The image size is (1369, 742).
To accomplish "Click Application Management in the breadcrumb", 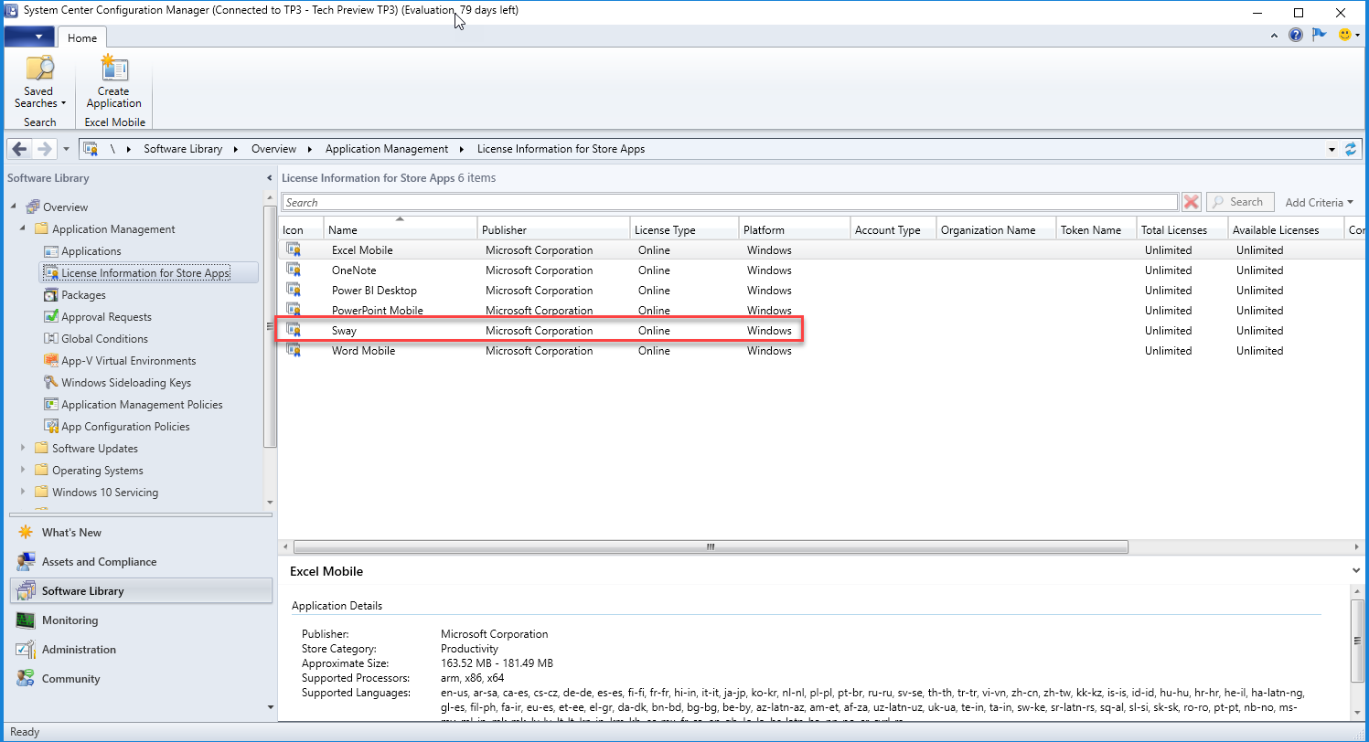I will 387,149.
